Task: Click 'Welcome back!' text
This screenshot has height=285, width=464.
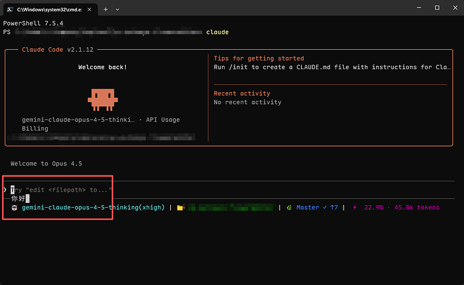Action: [103, 67]
